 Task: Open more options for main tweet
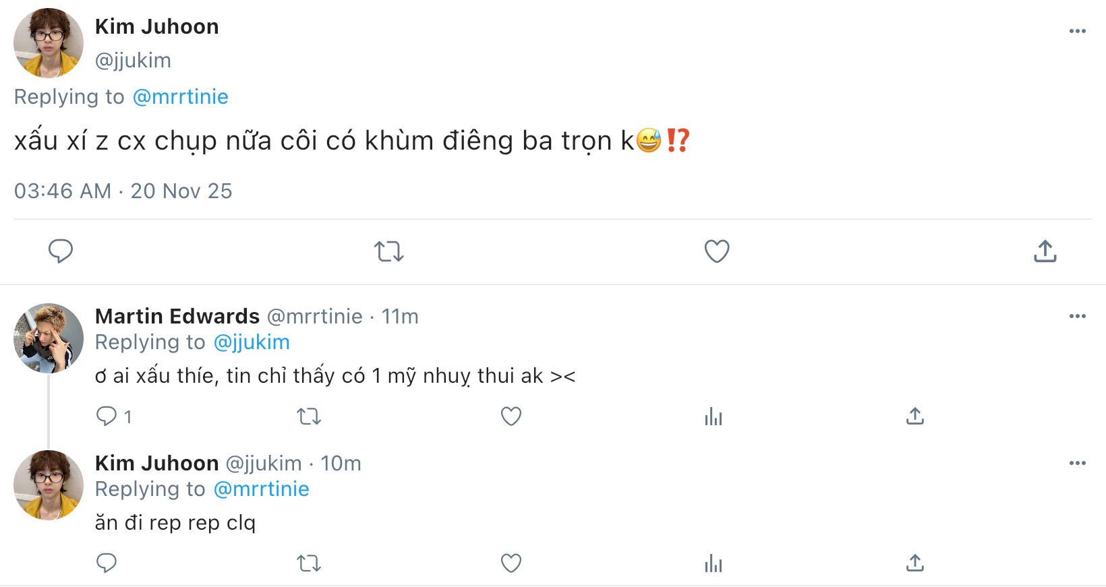point(1077,31)
